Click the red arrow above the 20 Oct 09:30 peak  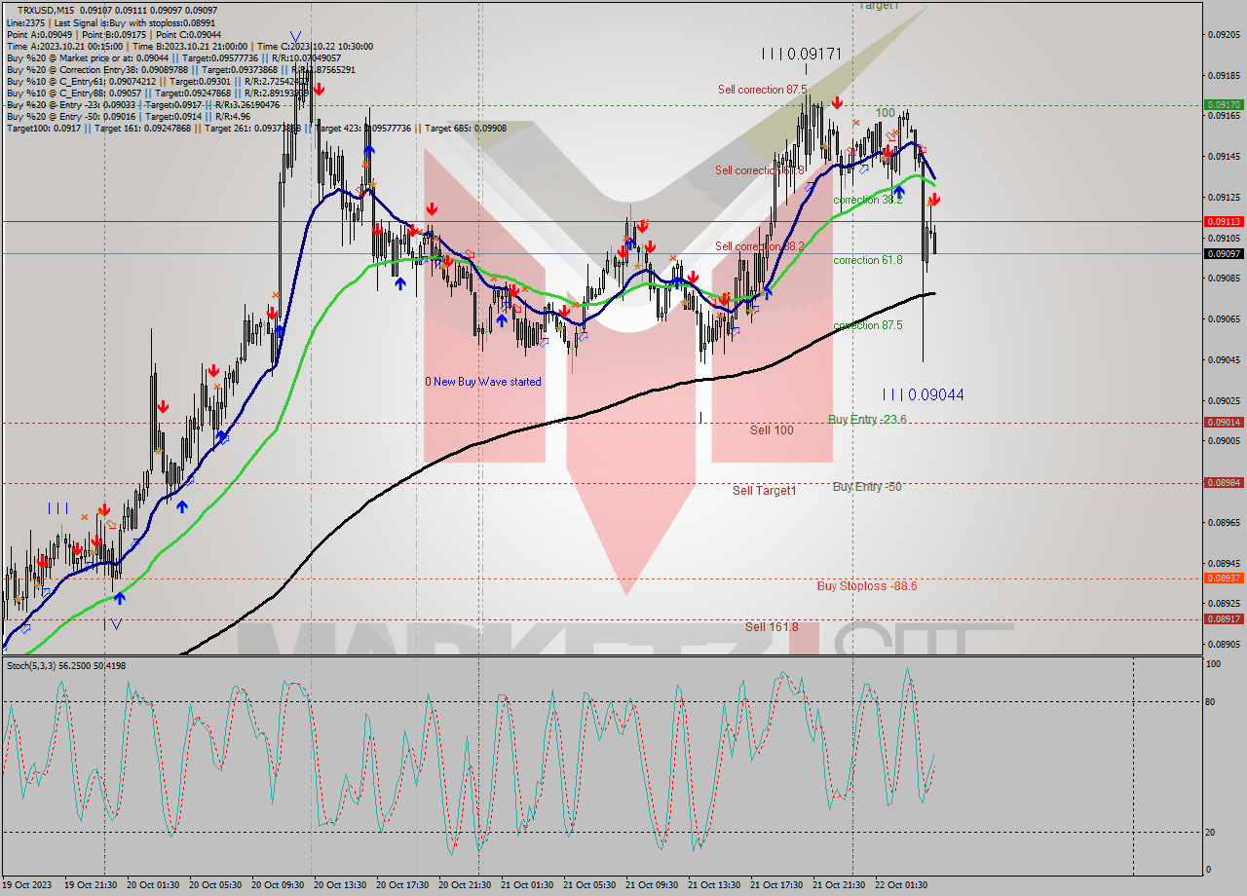[x=319, y=90]
